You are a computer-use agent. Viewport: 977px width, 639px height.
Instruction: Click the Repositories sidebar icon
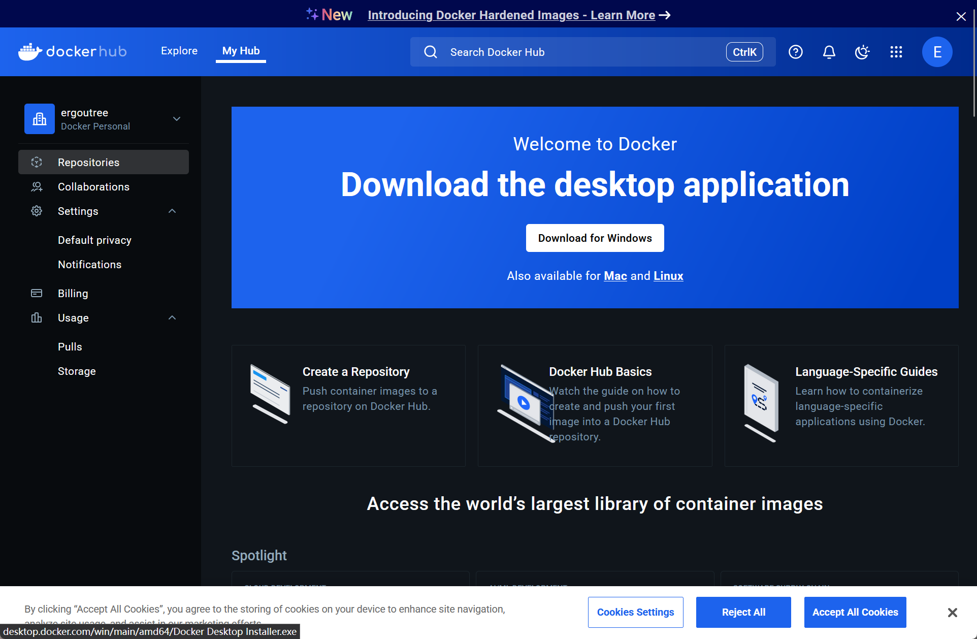tap(37, 162)
